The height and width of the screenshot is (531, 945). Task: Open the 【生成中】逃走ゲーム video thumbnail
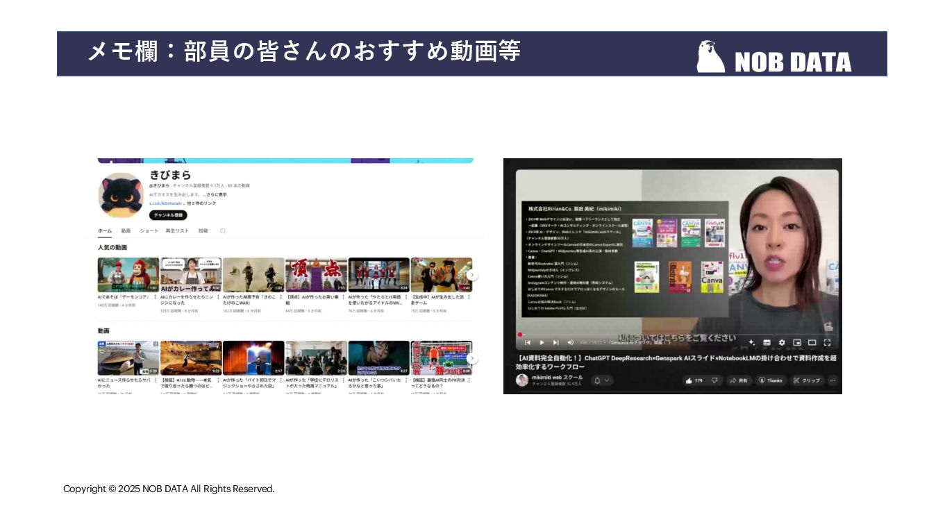(x=441, y=275)
